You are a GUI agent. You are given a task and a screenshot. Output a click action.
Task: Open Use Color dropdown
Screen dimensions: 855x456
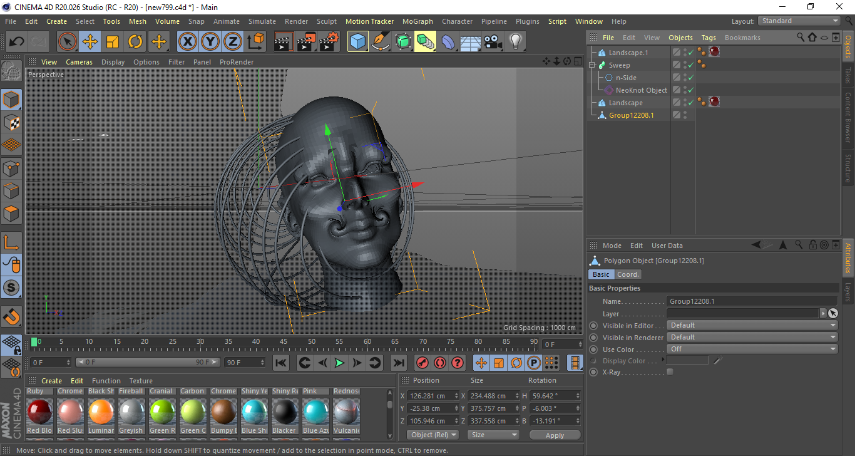[x=752, y=349]
